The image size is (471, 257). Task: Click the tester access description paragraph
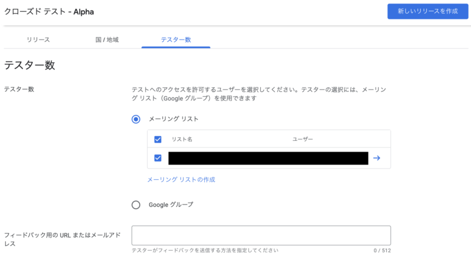point(259,94)
